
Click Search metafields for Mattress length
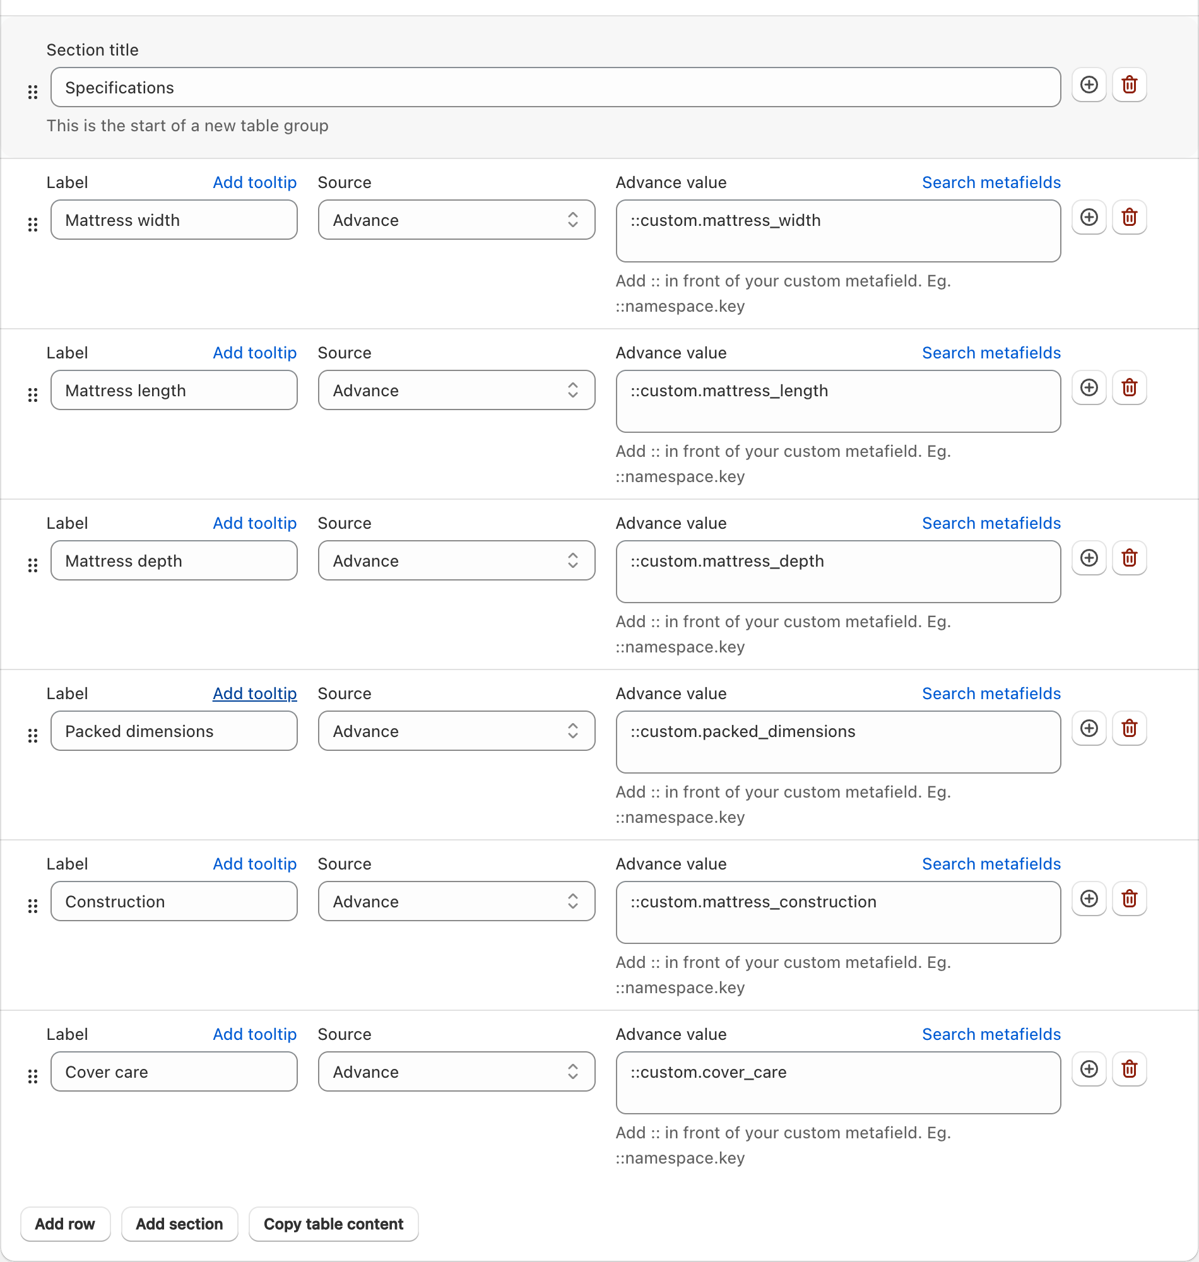click(991, 353)
